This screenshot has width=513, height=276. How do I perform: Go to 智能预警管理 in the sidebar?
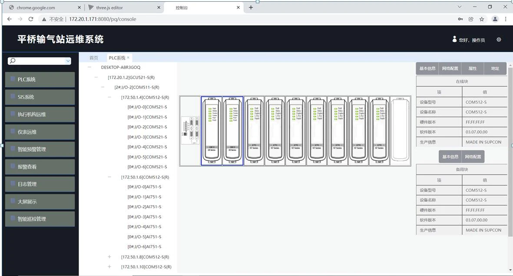coord(40,149)
